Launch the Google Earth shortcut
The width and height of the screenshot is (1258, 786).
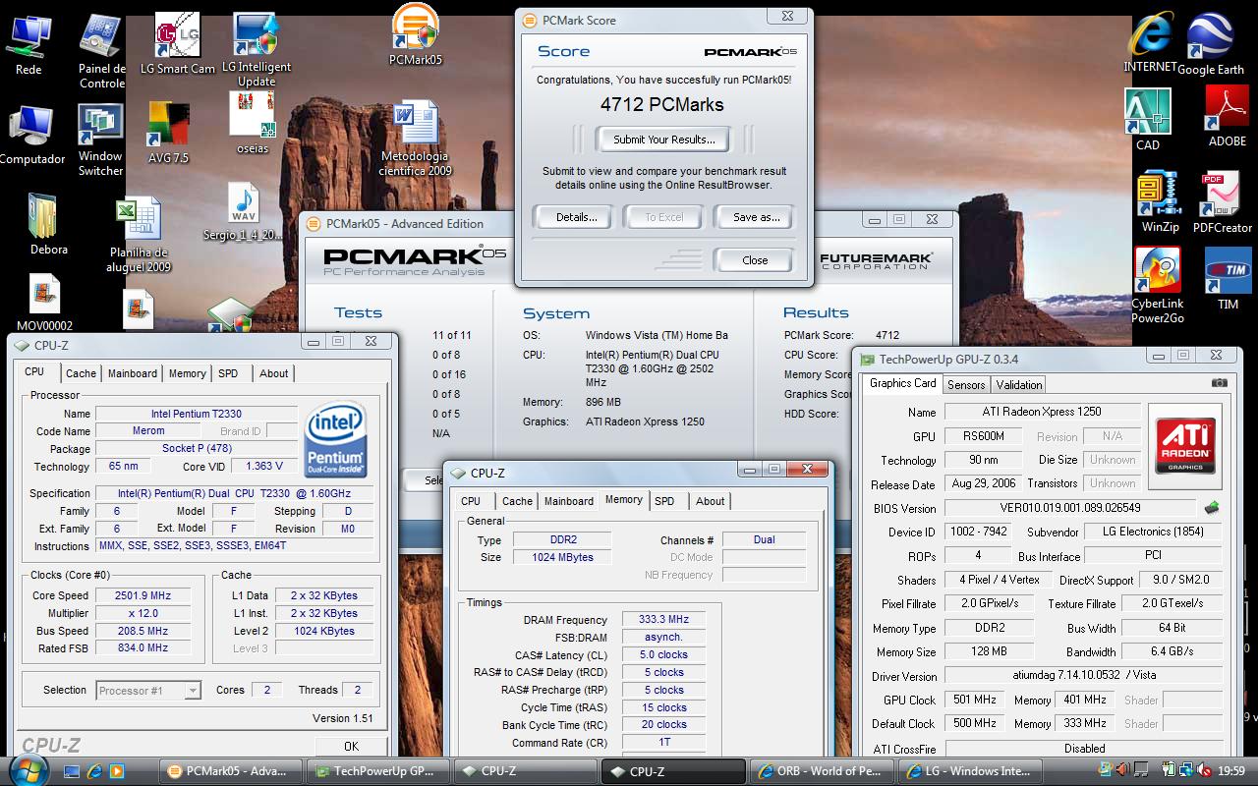(1211, 44)
